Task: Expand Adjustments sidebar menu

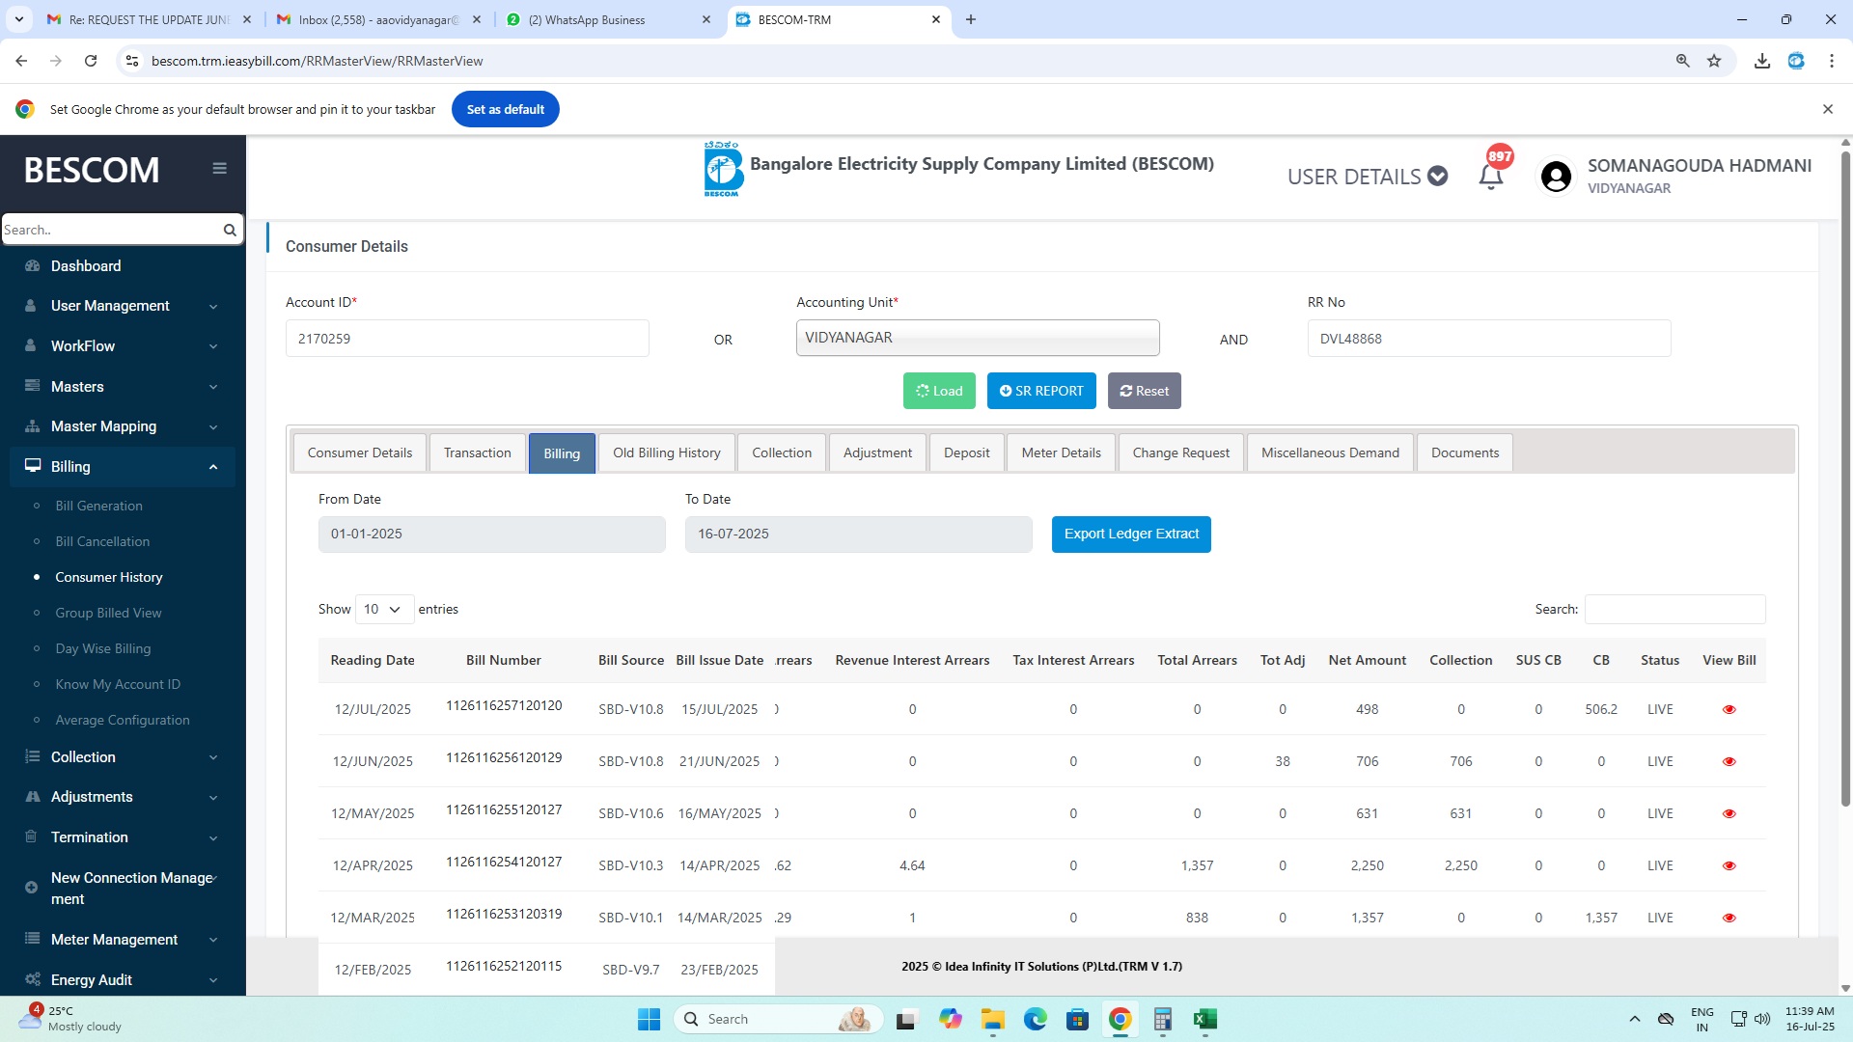Action: tap(123, 797)
